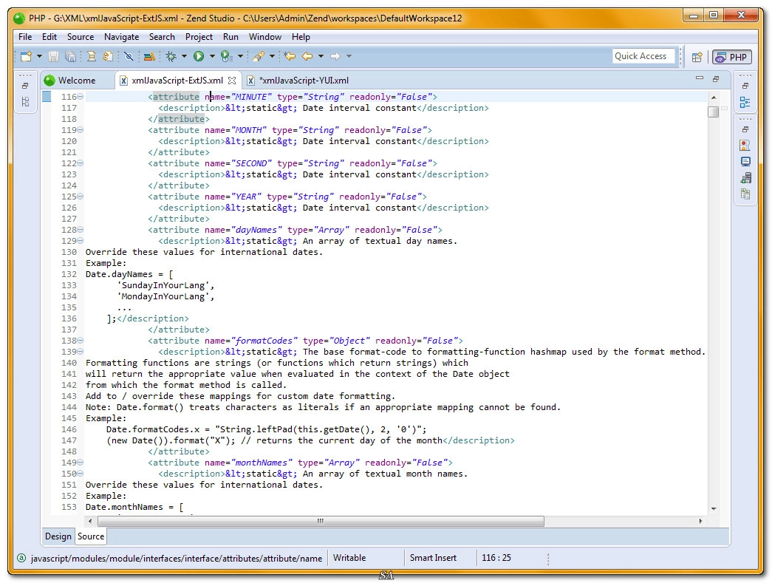
Task: Open the red-marker view icon on right
Action: click(745, 145)
